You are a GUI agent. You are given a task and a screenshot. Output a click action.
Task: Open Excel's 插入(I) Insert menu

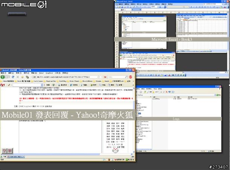(139, 4)
